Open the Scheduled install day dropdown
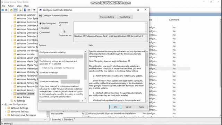The image size is (222, 125). (x=53, y=77)
